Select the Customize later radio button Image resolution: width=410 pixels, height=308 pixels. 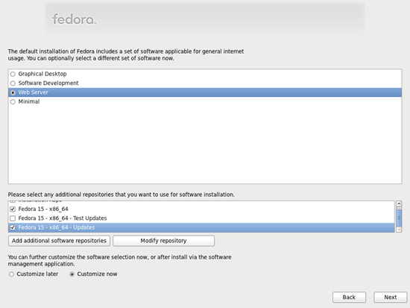point(11,274)
